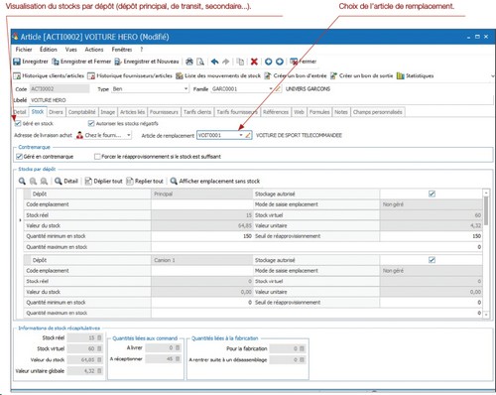The height and width of the screenshot is (395, 496).
Task: Open Famille dropdown GARC0001
Action: click(x=271, y=89)
